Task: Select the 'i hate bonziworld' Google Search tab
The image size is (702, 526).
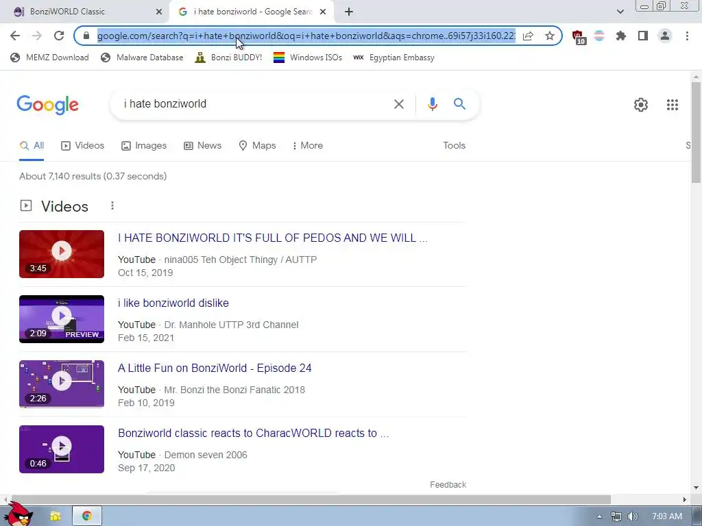Action: pos(252,12)
